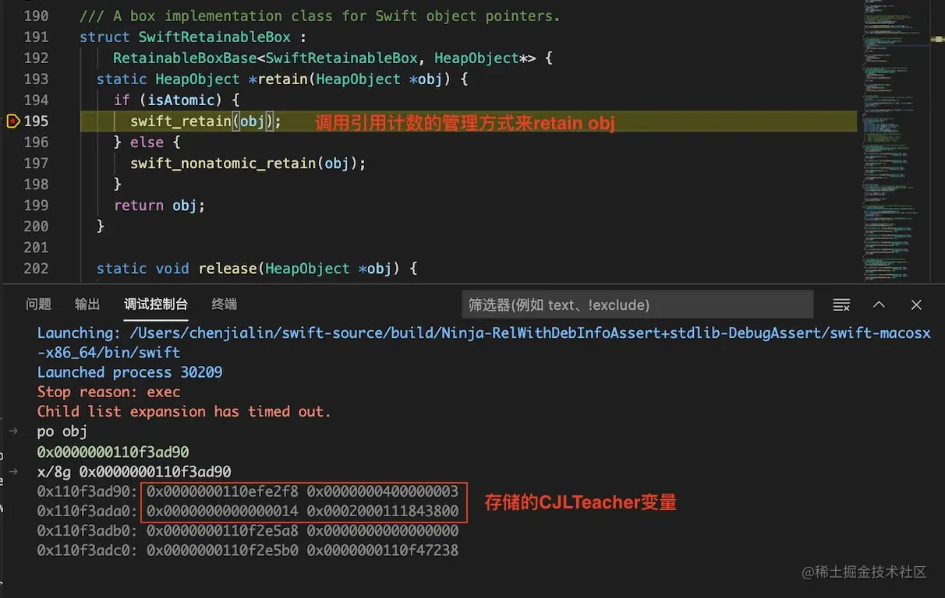This screenshot has height=598, width=945.
Task: Click memory row address 0x110f3adb0:
Action: [88, 531]
